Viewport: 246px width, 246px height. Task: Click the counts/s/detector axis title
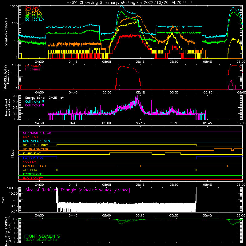point(6,32)
